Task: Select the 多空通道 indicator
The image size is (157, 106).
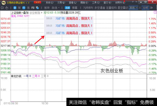Action: coord(100,8)
